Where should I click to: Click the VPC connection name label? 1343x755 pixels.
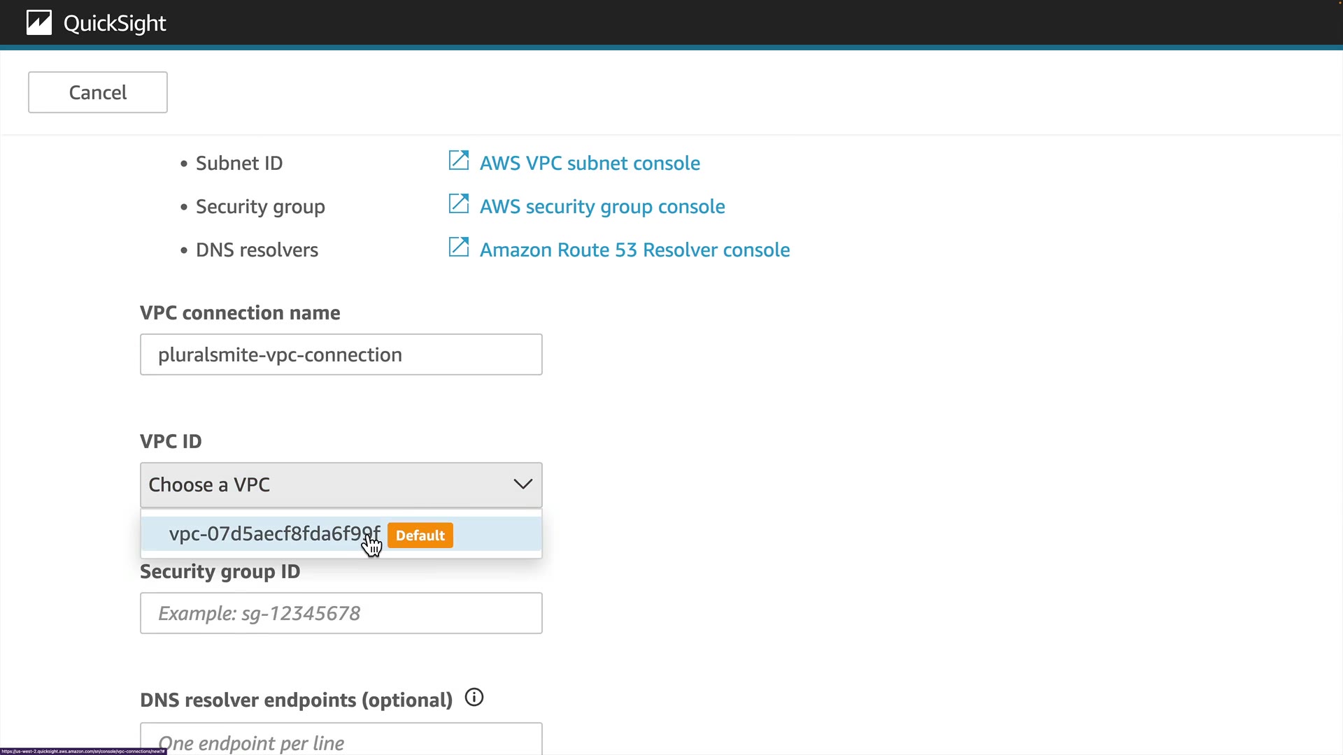[x=240, y=312]
